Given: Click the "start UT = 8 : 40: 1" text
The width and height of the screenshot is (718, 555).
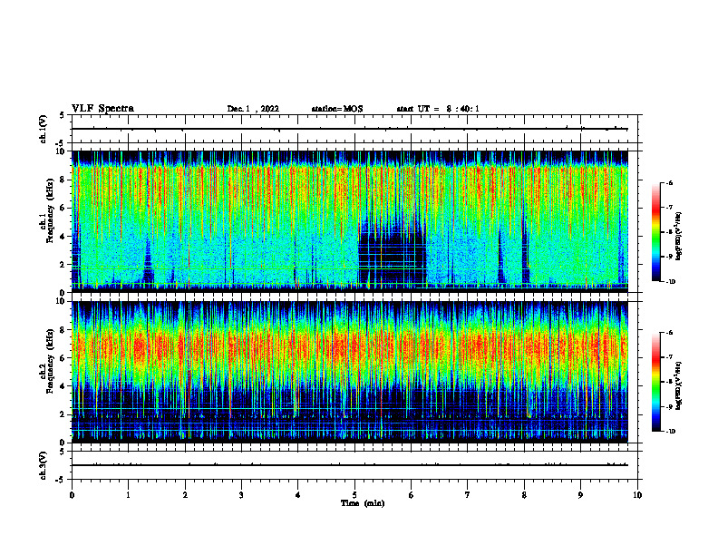Looking at the screenshot, I should coord(438,109).
